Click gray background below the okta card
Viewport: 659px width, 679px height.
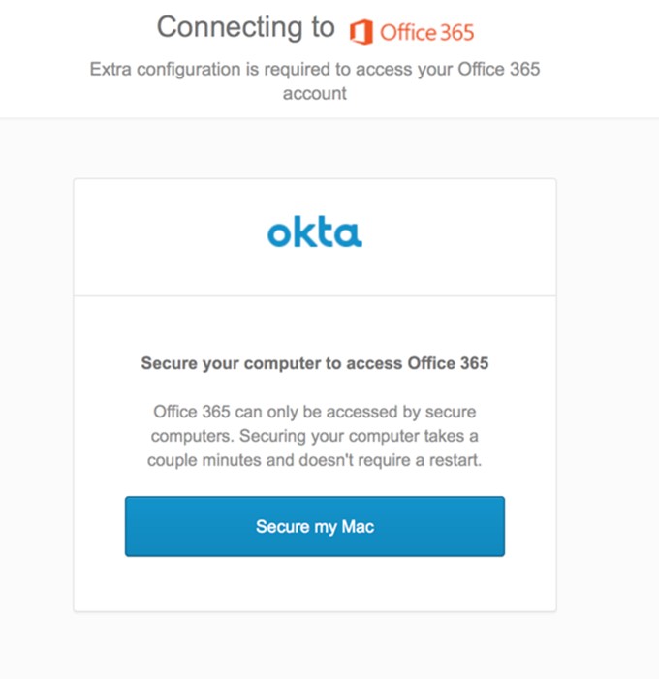[x=314, y=645]
